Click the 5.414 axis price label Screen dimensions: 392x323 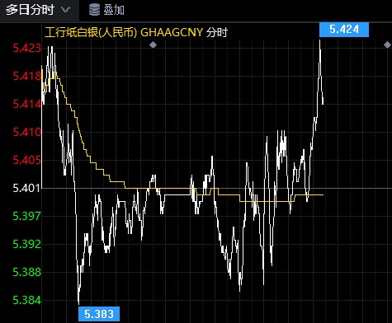pos(26,104)
